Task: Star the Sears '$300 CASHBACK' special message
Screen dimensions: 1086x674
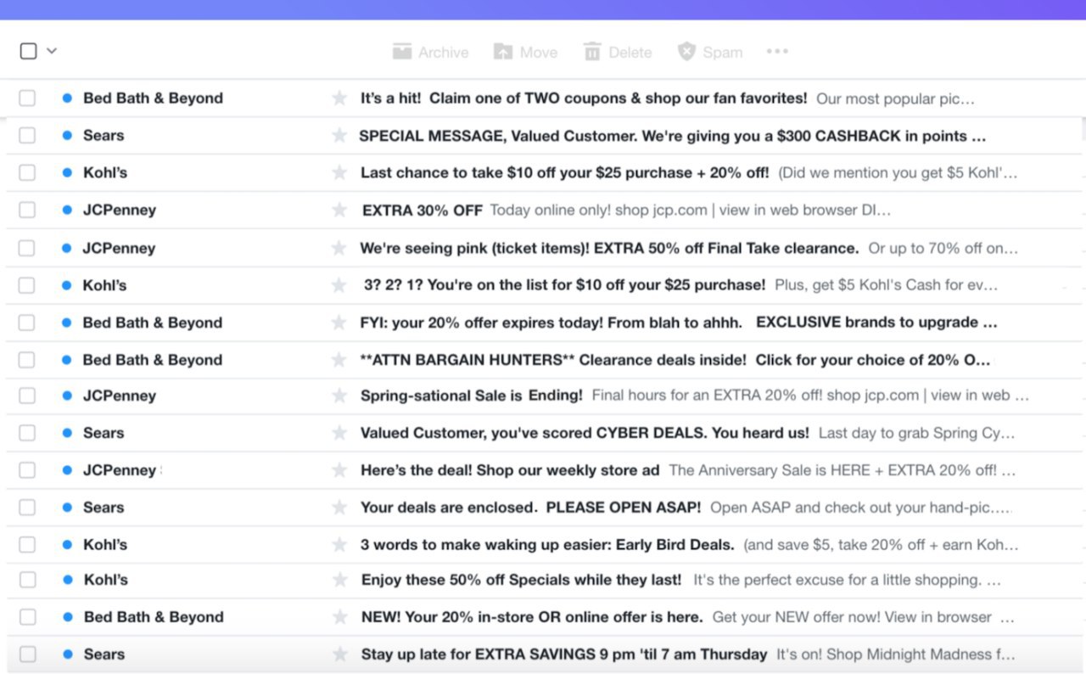Action: pyautogui.click(x=339, y=136)
